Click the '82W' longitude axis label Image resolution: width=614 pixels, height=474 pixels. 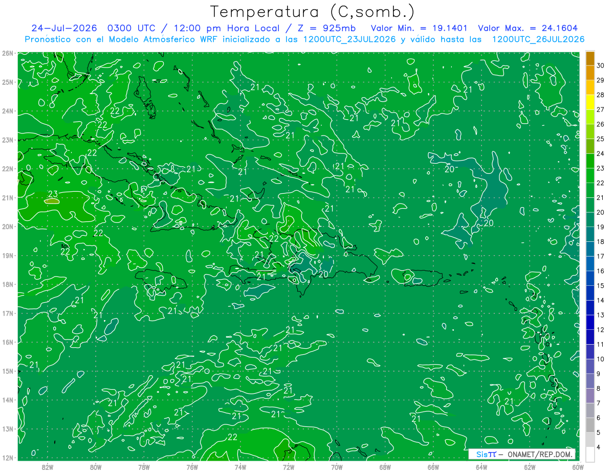tap(48, 467)
